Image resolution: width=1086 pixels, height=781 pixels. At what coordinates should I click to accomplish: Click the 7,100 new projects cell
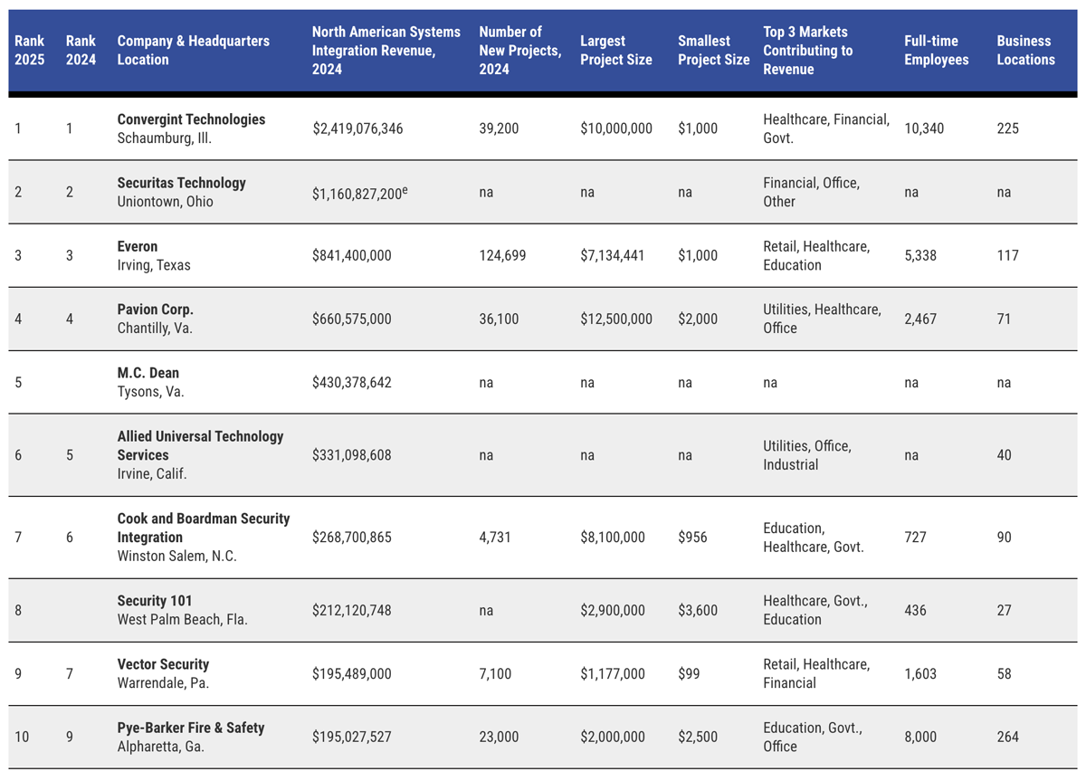coord(495,674)
